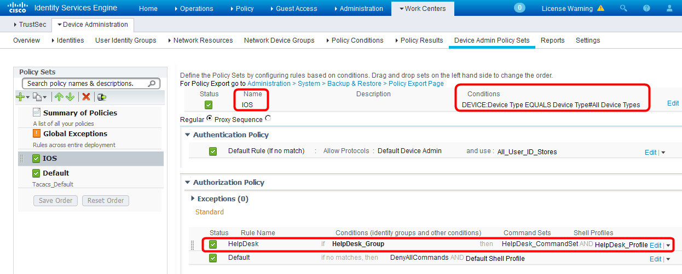
Task: Click the duplicate policy set icon
Action: [37, 97]
